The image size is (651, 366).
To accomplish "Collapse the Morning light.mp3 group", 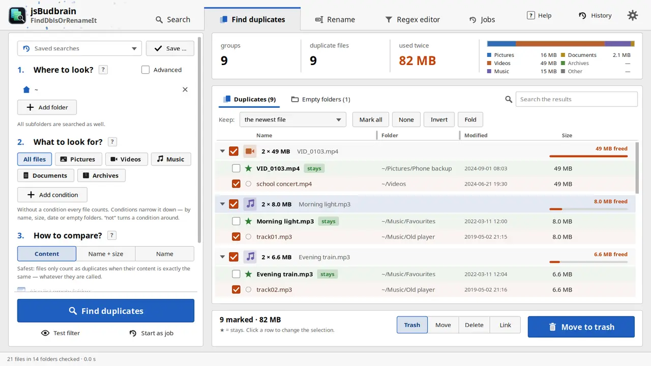I will coord(222,204).
